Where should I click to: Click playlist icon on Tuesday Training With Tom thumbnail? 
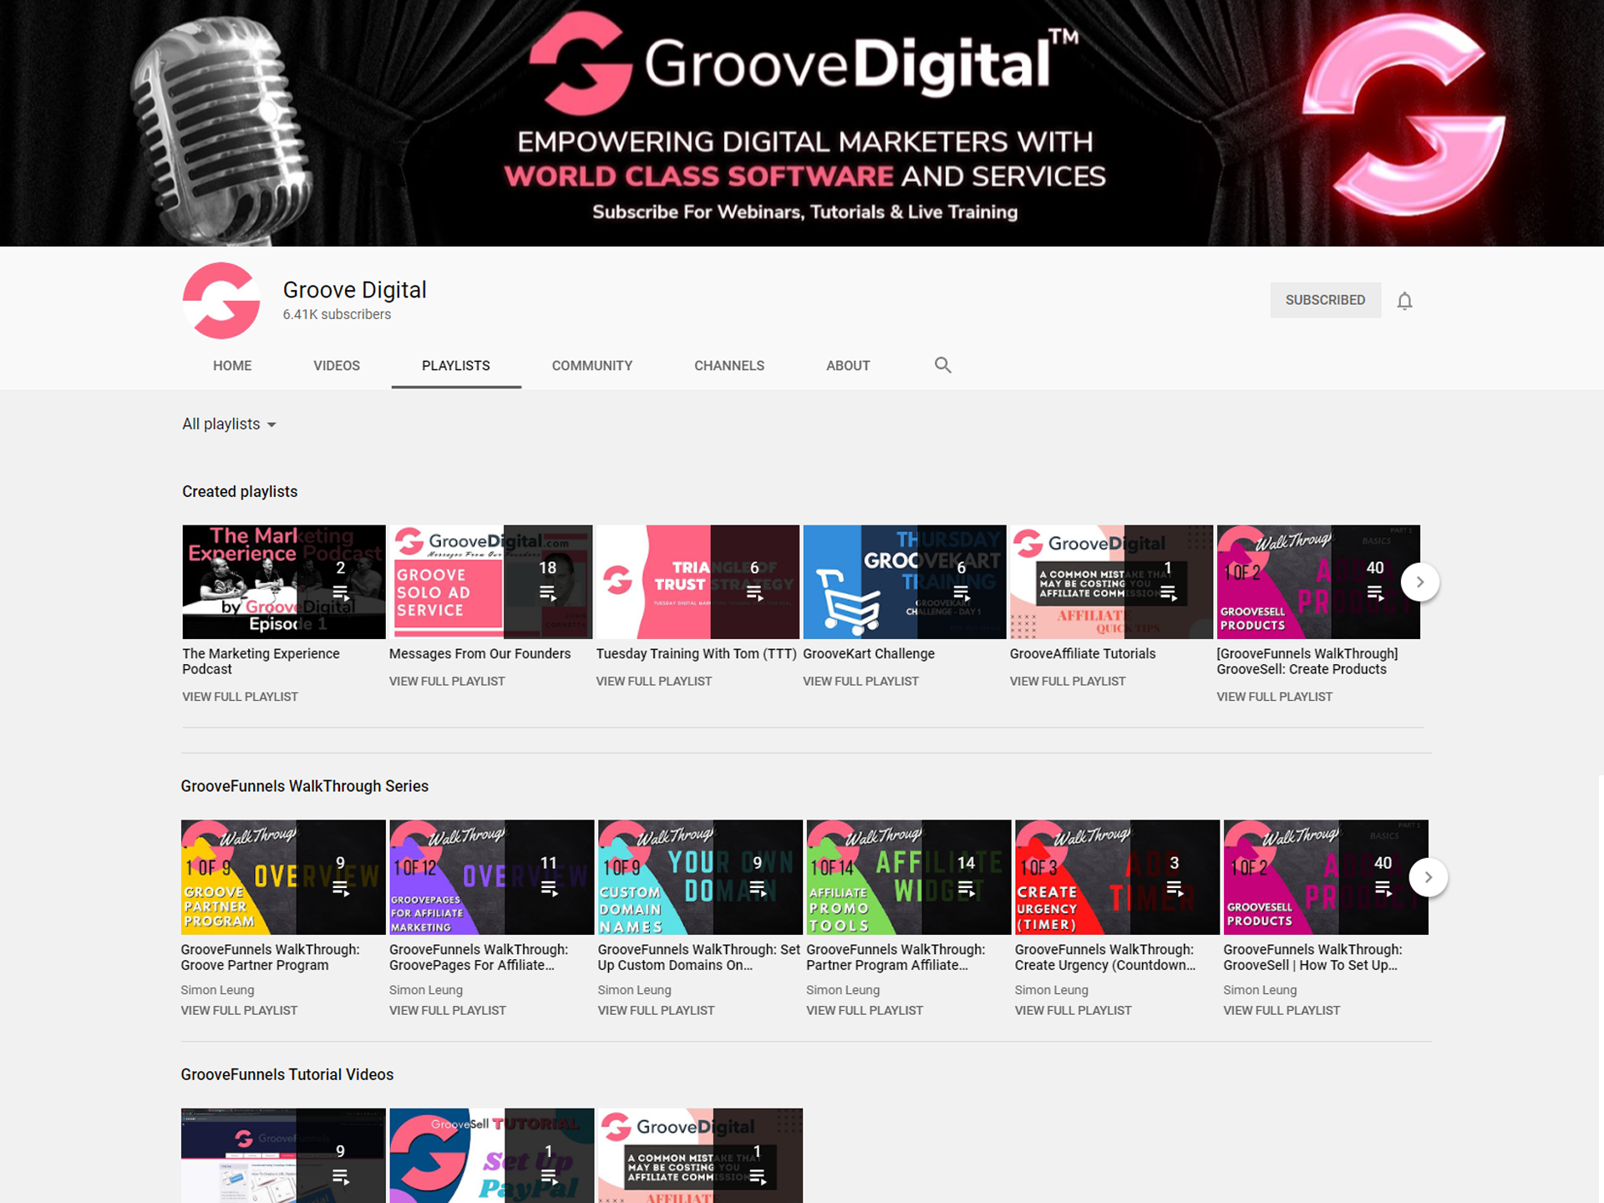[754, 592]
